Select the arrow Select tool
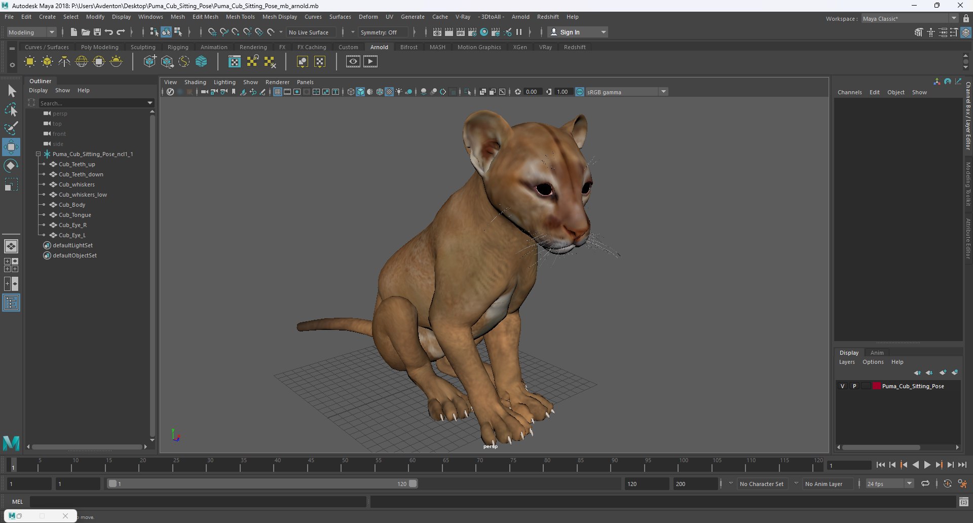Viewport: 973px width, 523px height. click(x=11, y=91)
